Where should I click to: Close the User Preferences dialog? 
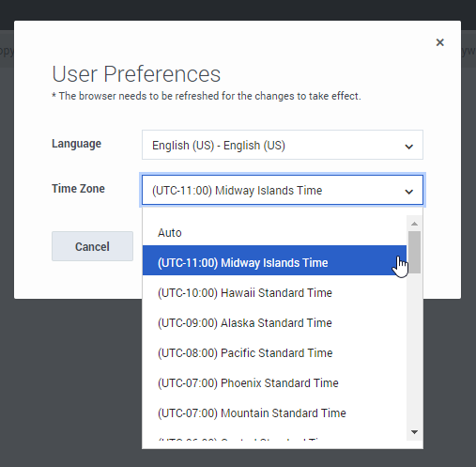coord(439,42)
